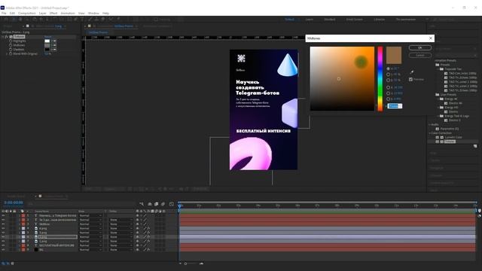482x271 pixels.
Task: Open parent dropdown for BG layer
Action: [x=120, y=250]
